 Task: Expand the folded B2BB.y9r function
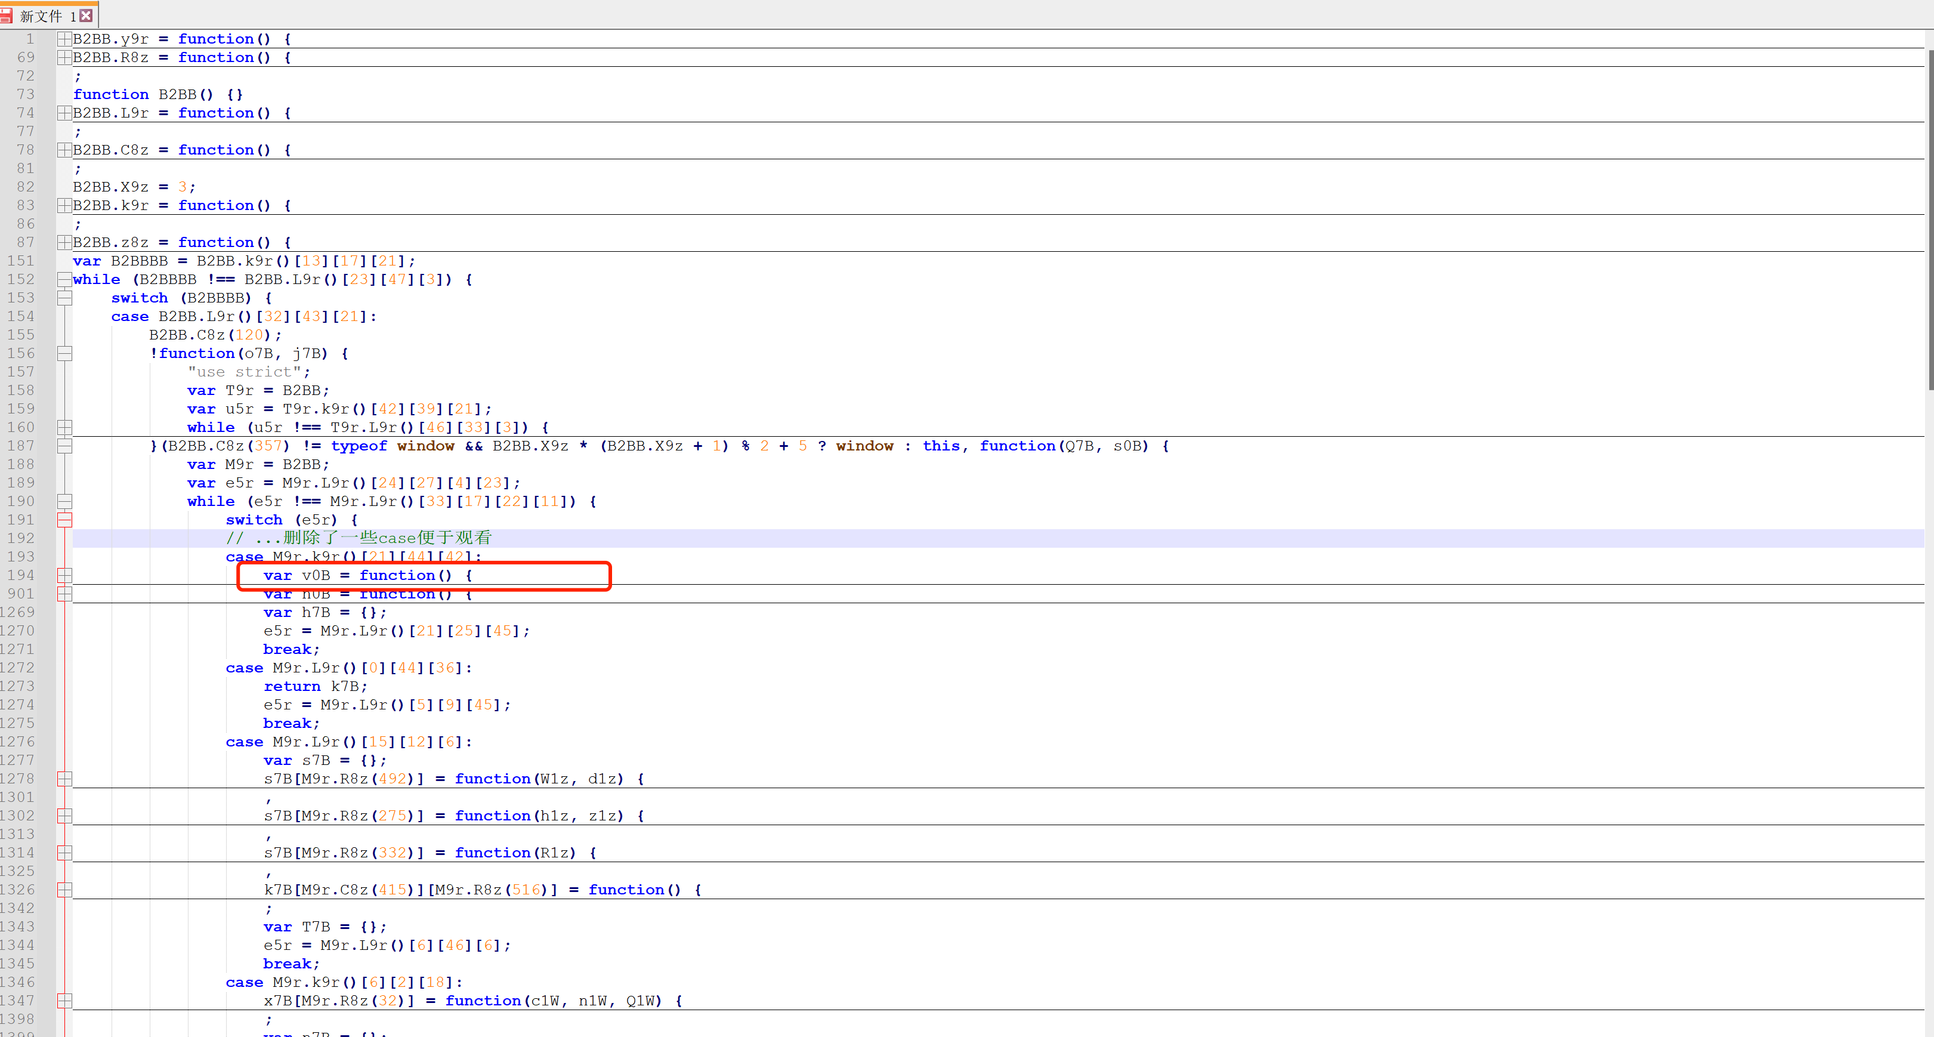(64, 39)
